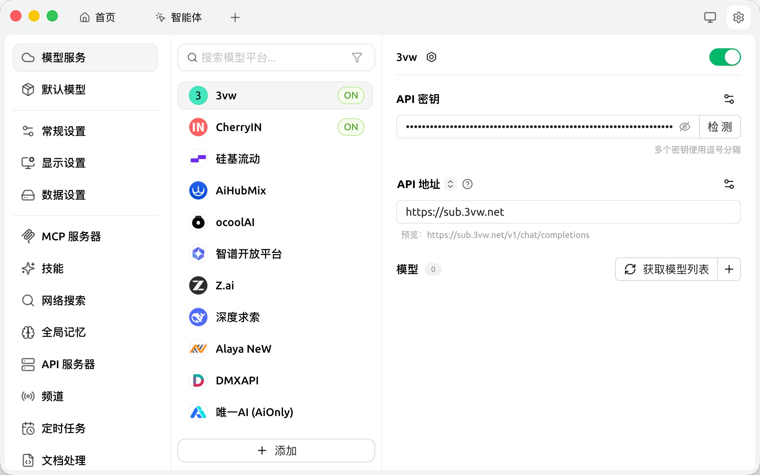Click the monitor display icon in the title bar
The width and height of the screenshot is (760, 475).
pyautogui.click(x=710, y=17)
